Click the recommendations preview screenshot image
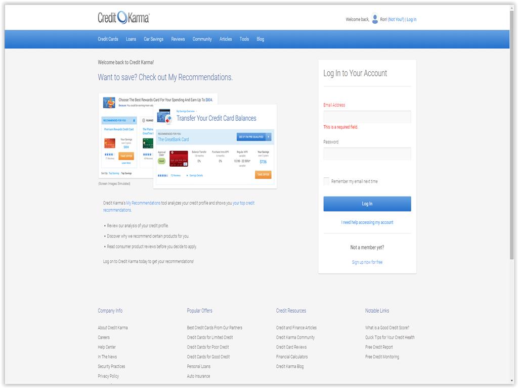The height and width of the screenshot is (388, 518). coord(187,140)
